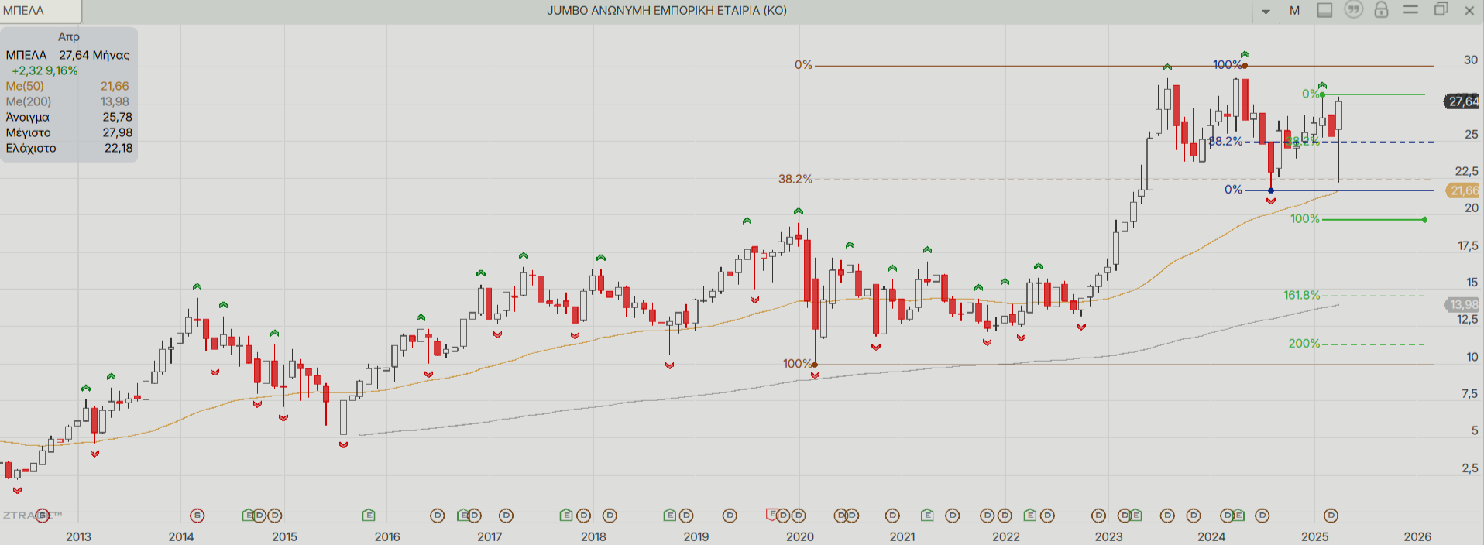
Task: Open the chart options dropdown arrow
Action: pos(1266,11)
